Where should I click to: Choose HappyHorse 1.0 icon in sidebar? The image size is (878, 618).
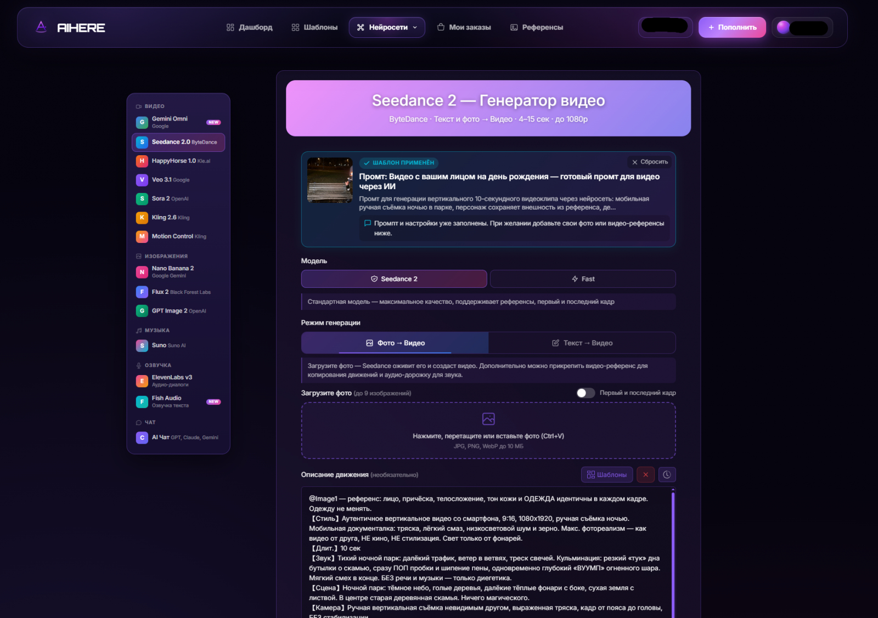tap(142, 161)
